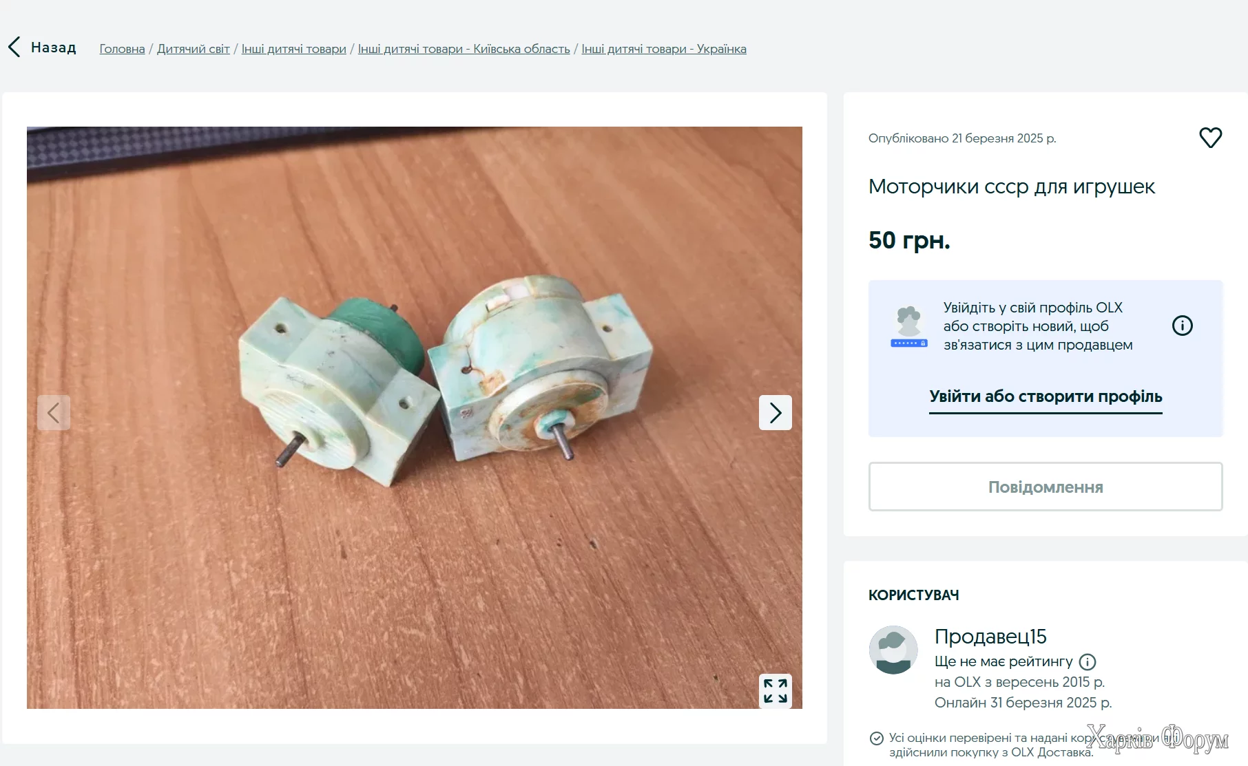1248x766 pixels.
Task: Click info icon beside seller rating
Action: (x=1088, y=662)
